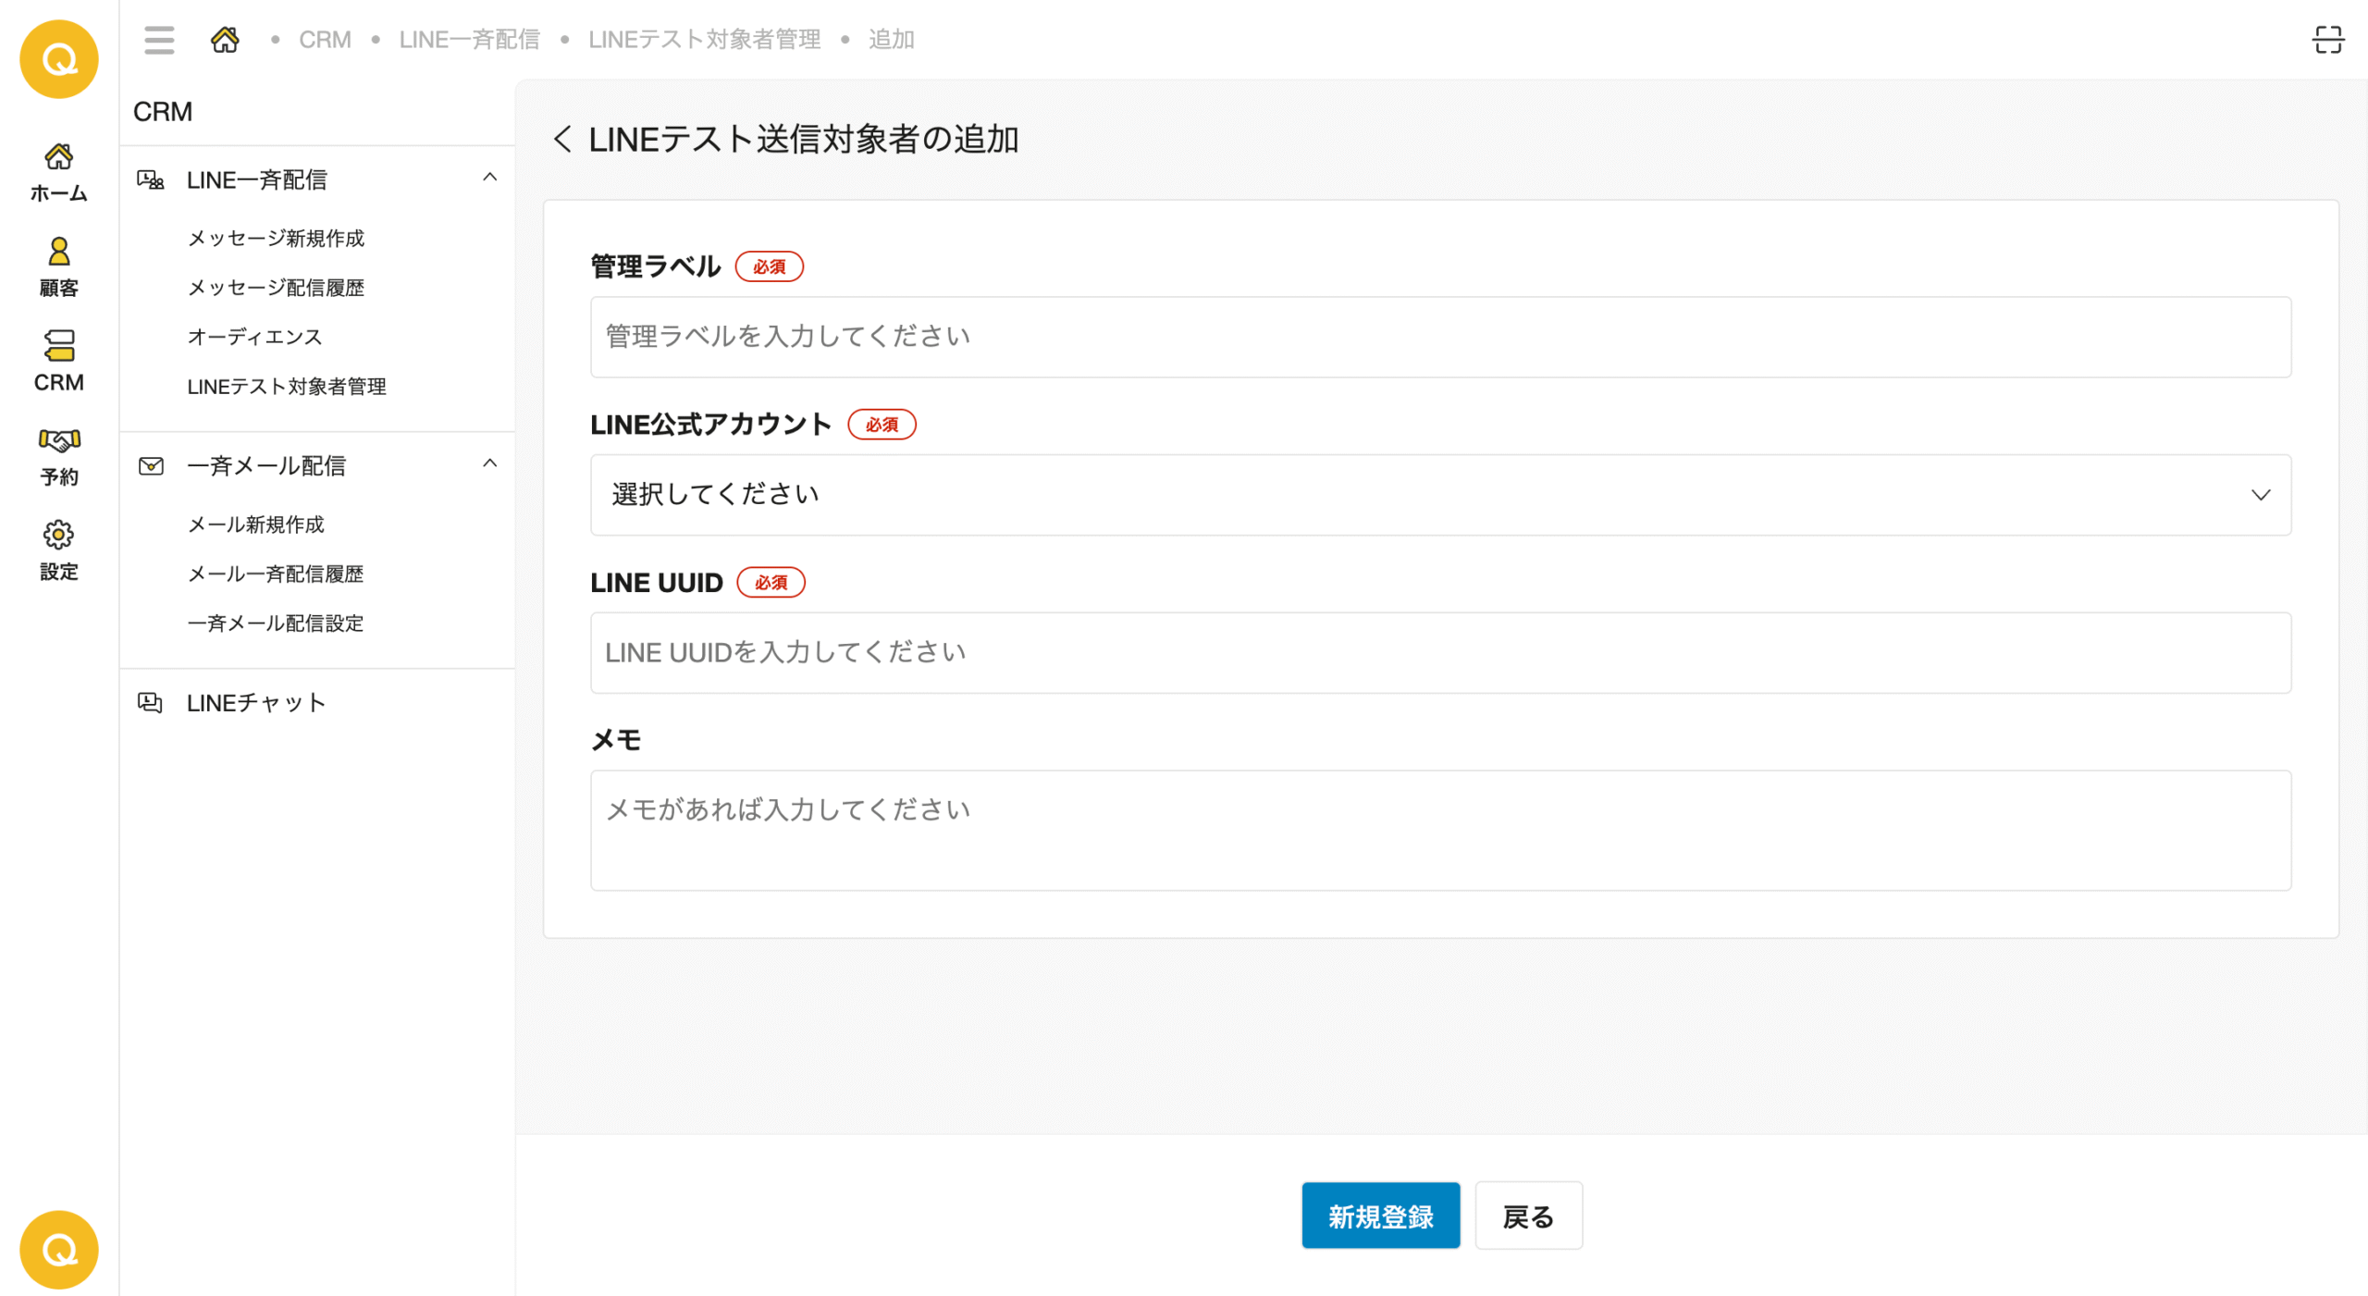Image resolution: width=2368 pixels, height=1296 pixels.
Task: Click the back arrow beside the page title
Action: (562, 140)
